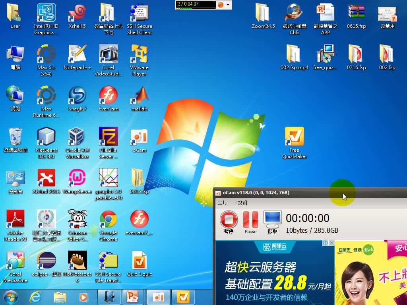Select the user folder desktop icon
The height and width of the screenshot is (305, 407).
tap(16, 16)
